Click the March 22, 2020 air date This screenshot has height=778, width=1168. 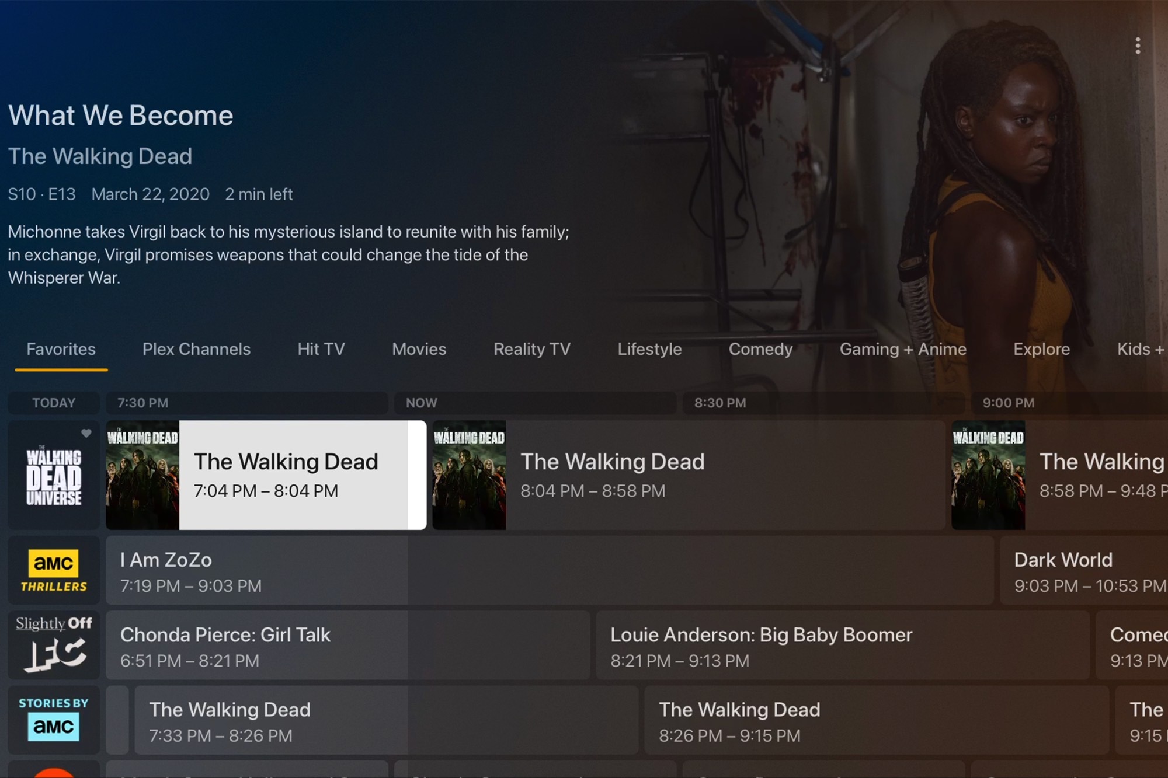pyautogui.click(x=151, y=194)
